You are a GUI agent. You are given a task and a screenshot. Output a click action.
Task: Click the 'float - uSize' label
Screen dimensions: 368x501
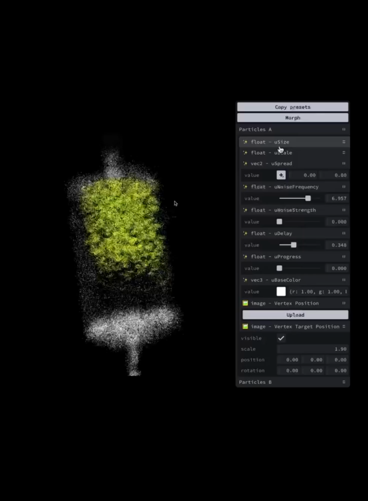point(270,142)
